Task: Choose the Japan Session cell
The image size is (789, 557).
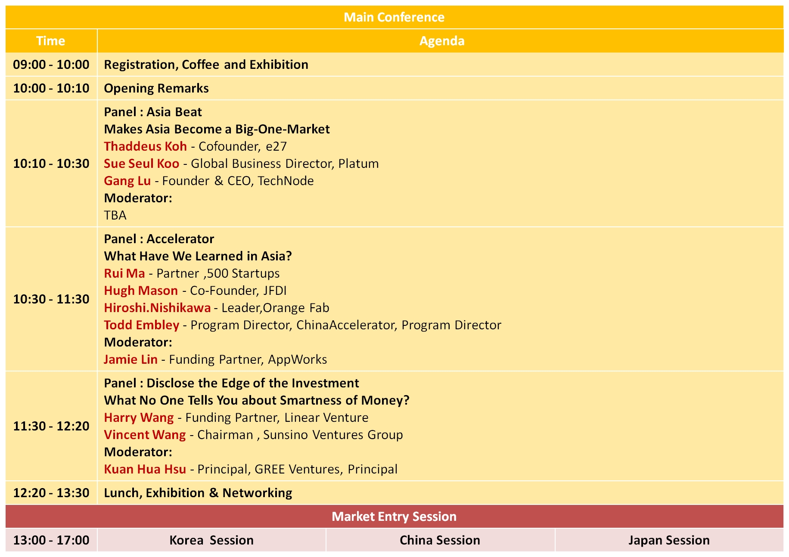Action: pyautogui.click(x=668, y=540)
